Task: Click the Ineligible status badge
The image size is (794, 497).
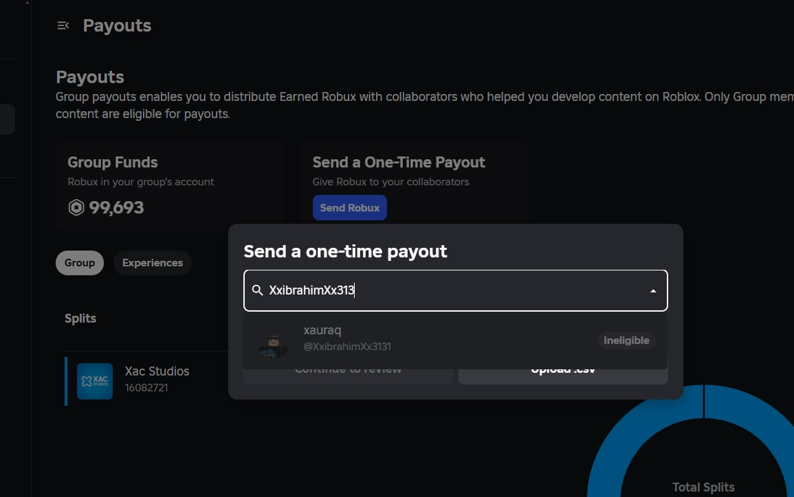Action: point(626,340)
